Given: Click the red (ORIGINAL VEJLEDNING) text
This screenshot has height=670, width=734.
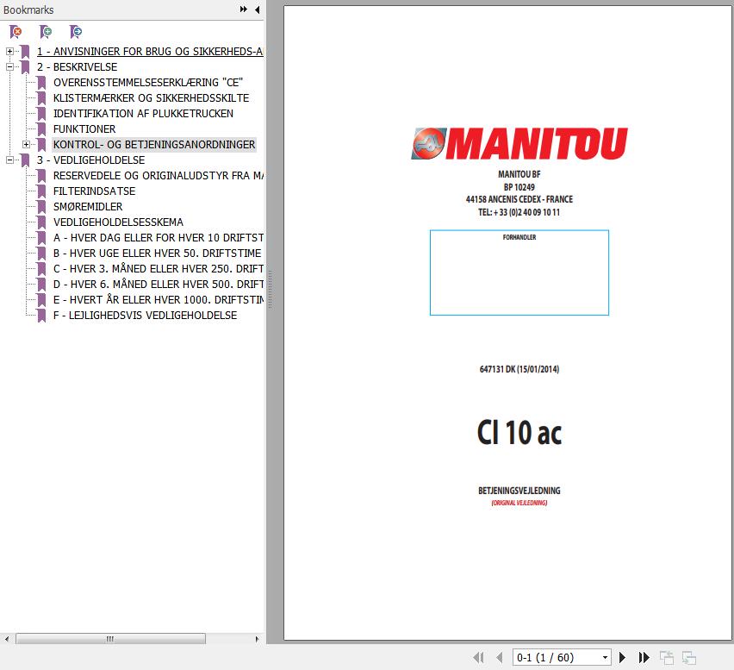Looking at the screenshot, I should pos(519,503).
